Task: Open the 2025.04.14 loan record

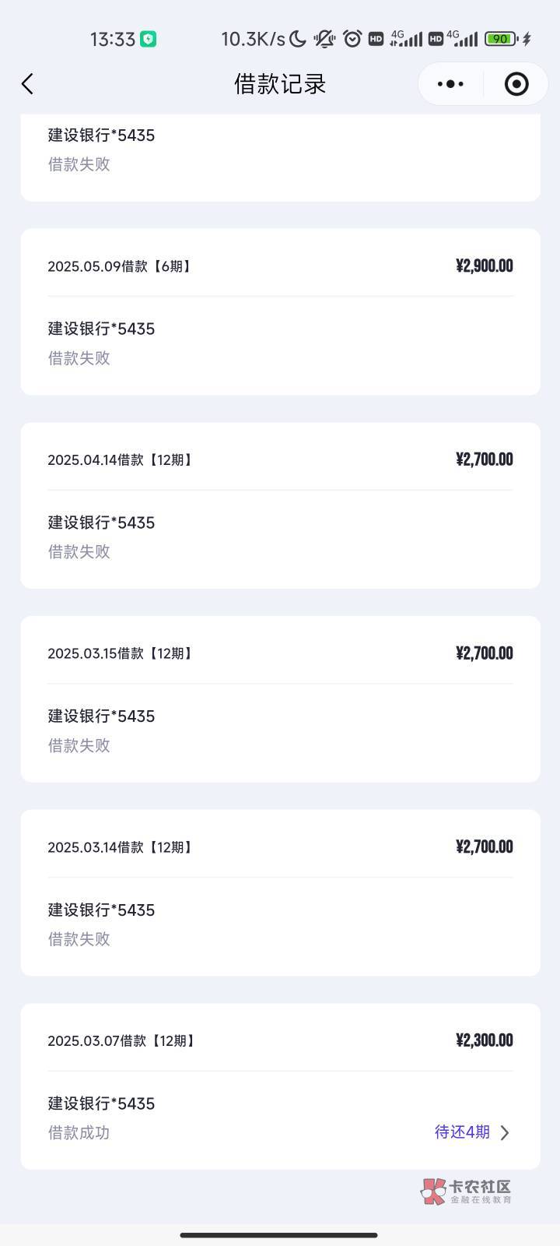Action: [280, 505]
